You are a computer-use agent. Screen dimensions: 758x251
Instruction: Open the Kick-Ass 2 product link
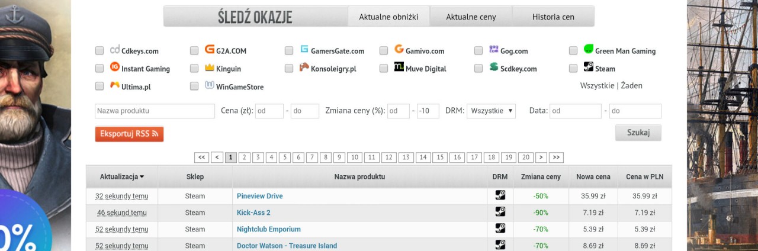click(x=253, y=213)
